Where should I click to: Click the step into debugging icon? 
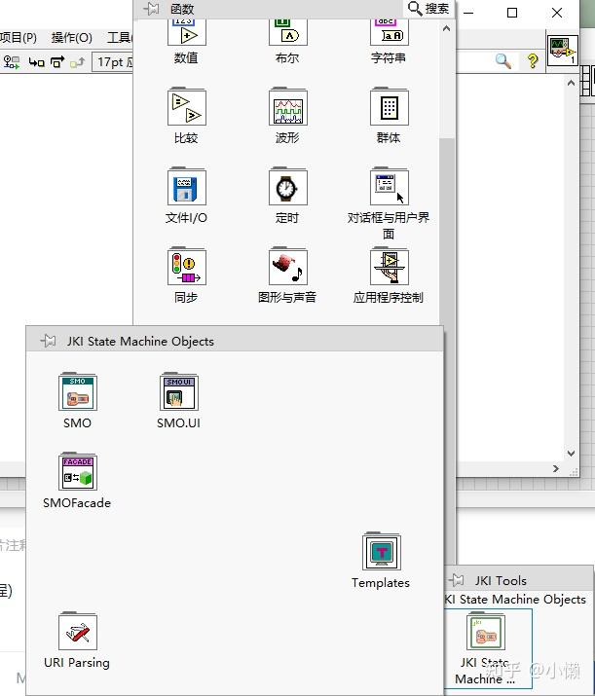tap(36, 61)
